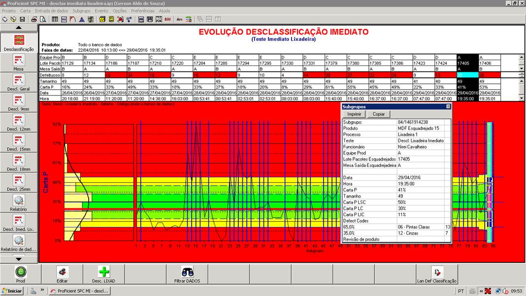Click the cyan highlighted Defeituoso cell
This screenshot has height=296, width=526.
pos(467,75)
